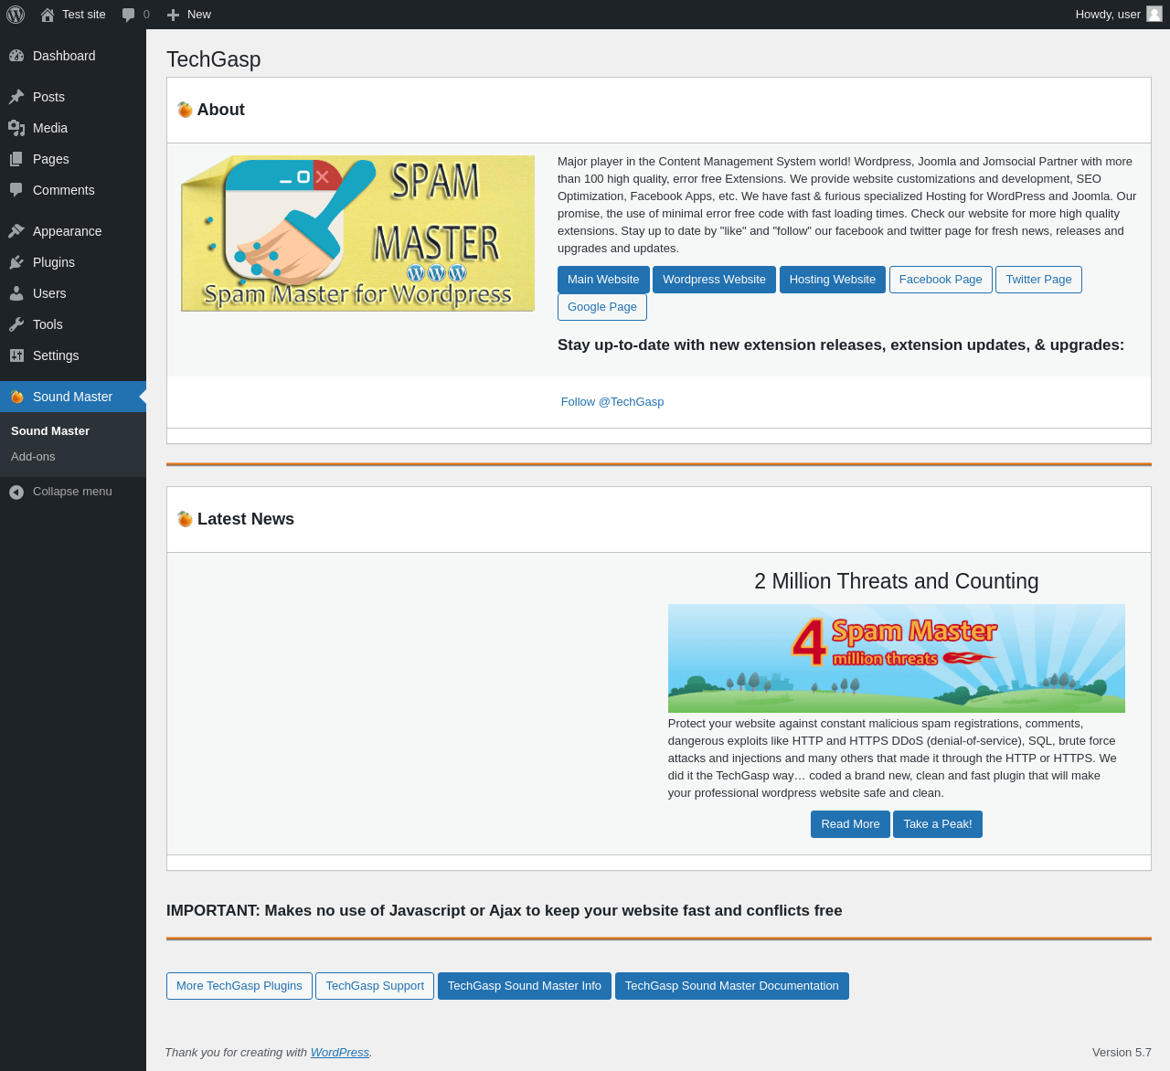
Task: Open the comments bubble icon in admin bar
Action: click(129, 15)
